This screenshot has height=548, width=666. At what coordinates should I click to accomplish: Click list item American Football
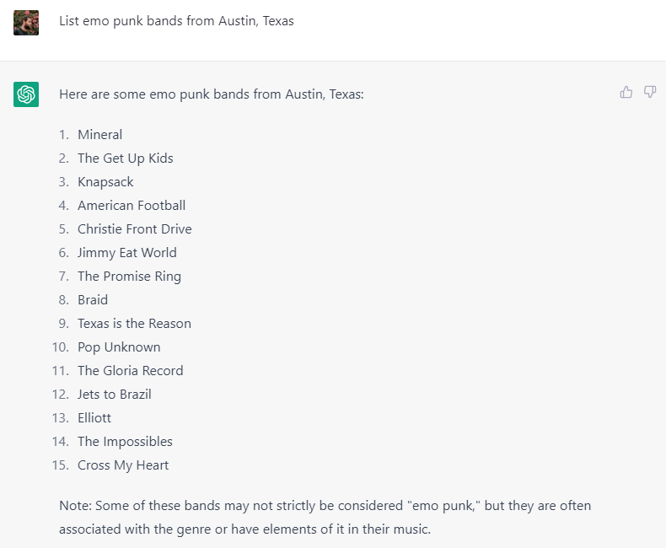tap(132, 206)
